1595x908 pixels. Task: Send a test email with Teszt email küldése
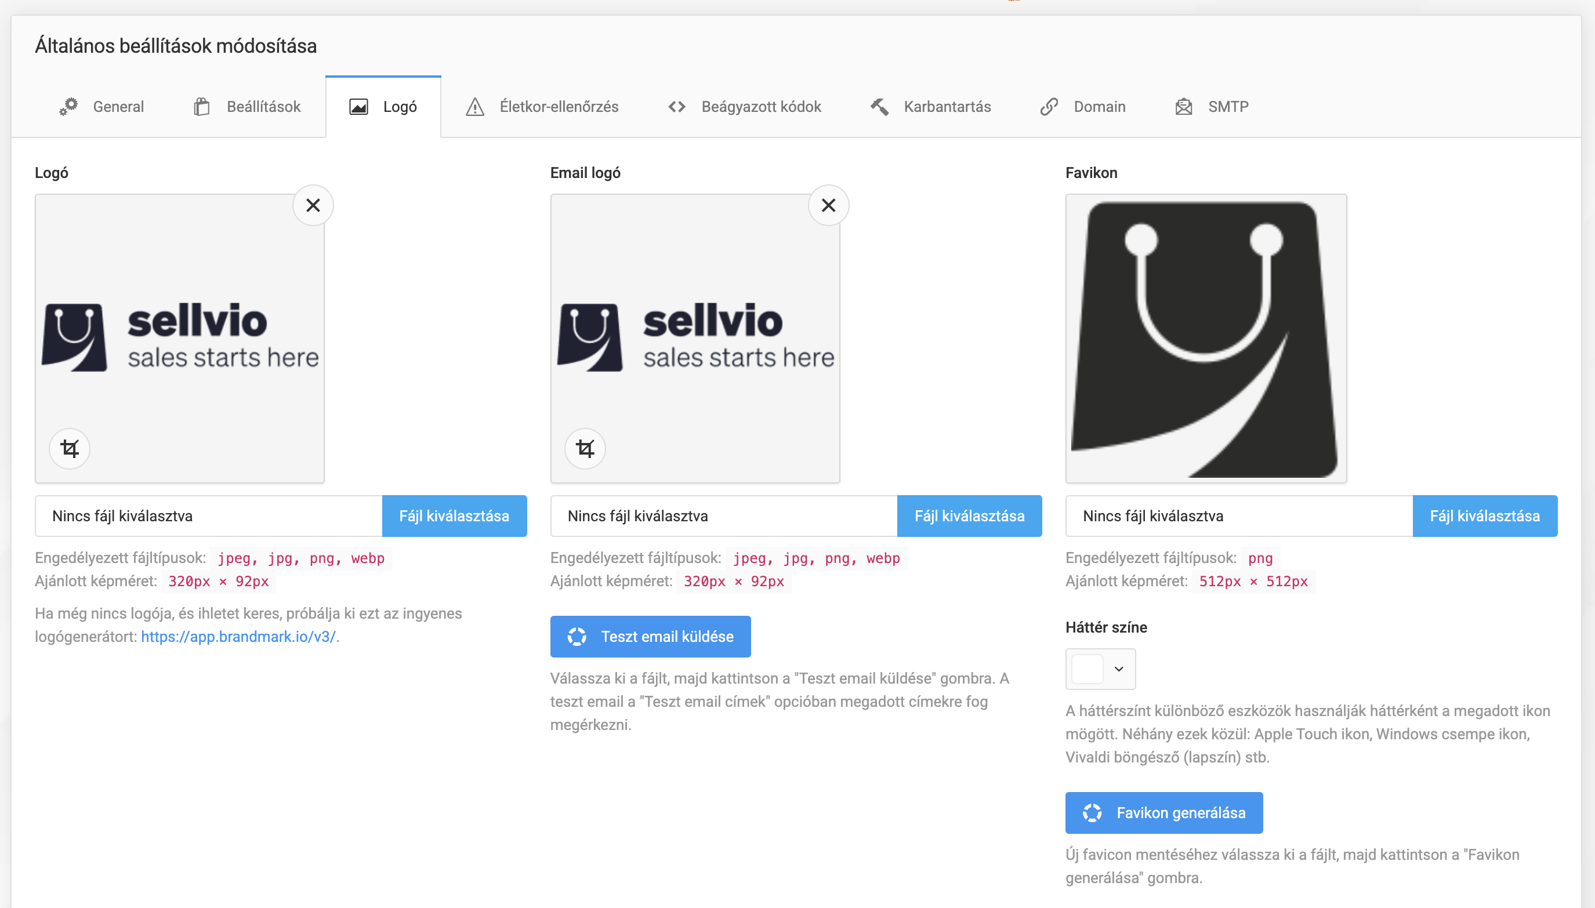pyautogui.click(x=651, y=637)
